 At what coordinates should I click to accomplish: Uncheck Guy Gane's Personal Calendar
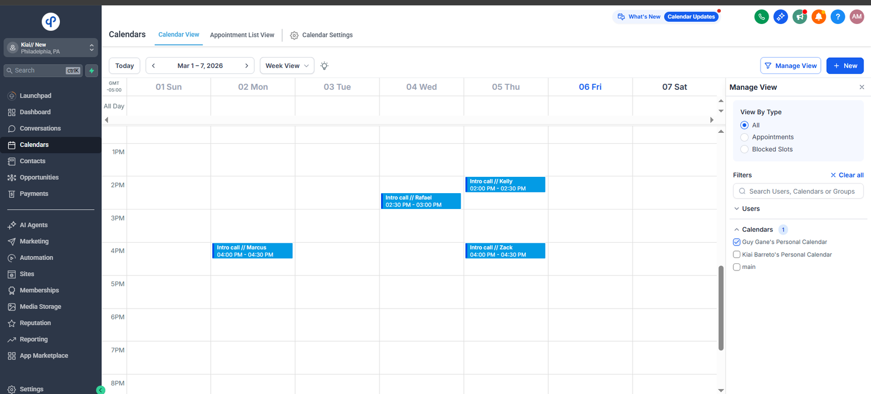click(737, 242)
